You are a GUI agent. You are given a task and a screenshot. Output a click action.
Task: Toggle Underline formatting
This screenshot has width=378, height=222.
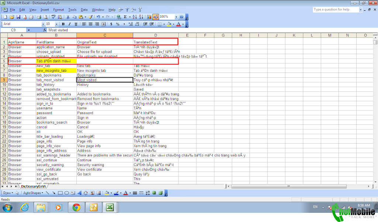pos(76,24)
